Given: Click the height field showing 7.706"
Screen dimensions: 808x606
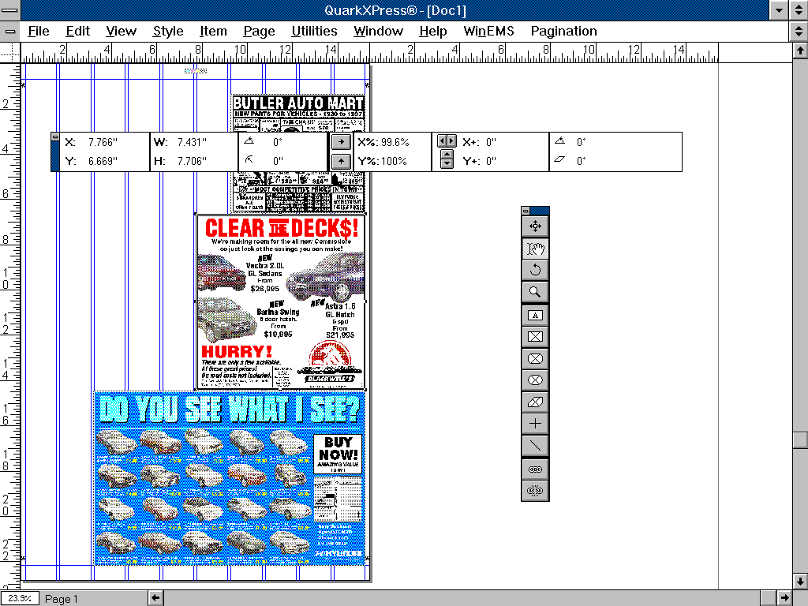Looking at the screenshot, I should coord(192,161).
